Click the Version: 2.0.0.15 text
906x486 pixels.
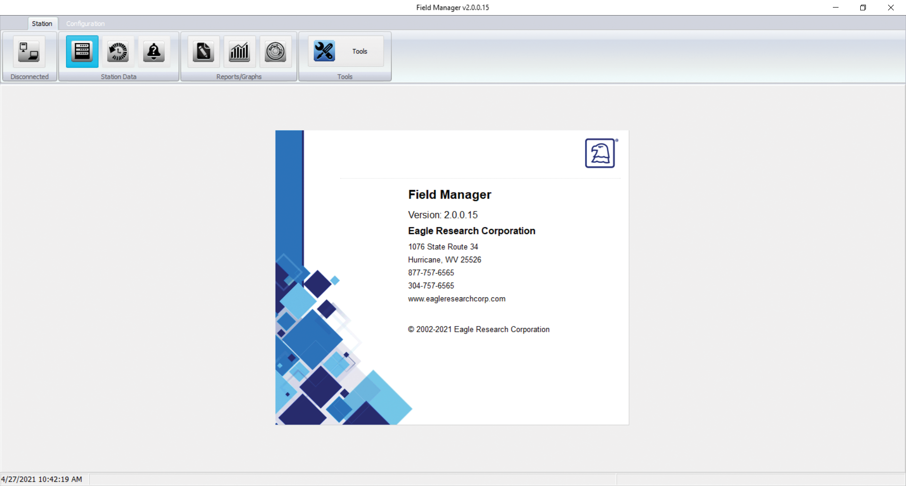tap(443, 215)
